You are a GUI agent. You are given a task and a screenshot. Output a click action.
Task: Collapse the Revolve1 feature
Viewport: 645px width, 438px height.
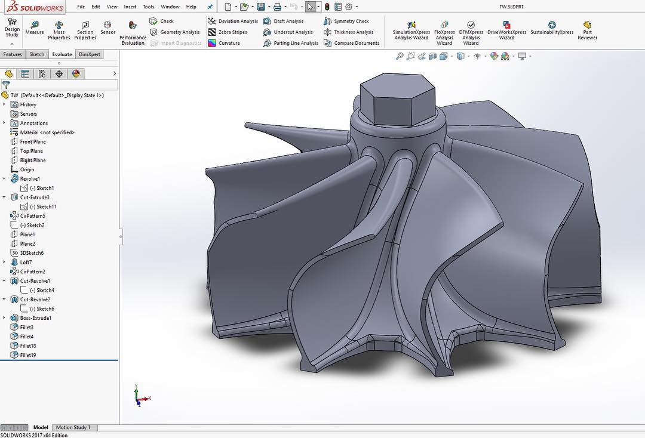pyautogui.click(x=5, y=178)
